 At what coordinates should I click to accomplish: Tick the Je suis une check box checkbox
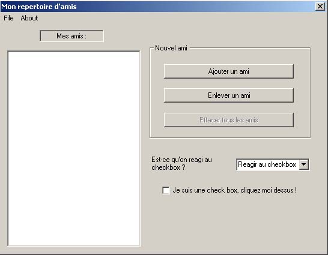tap(166, 190)
